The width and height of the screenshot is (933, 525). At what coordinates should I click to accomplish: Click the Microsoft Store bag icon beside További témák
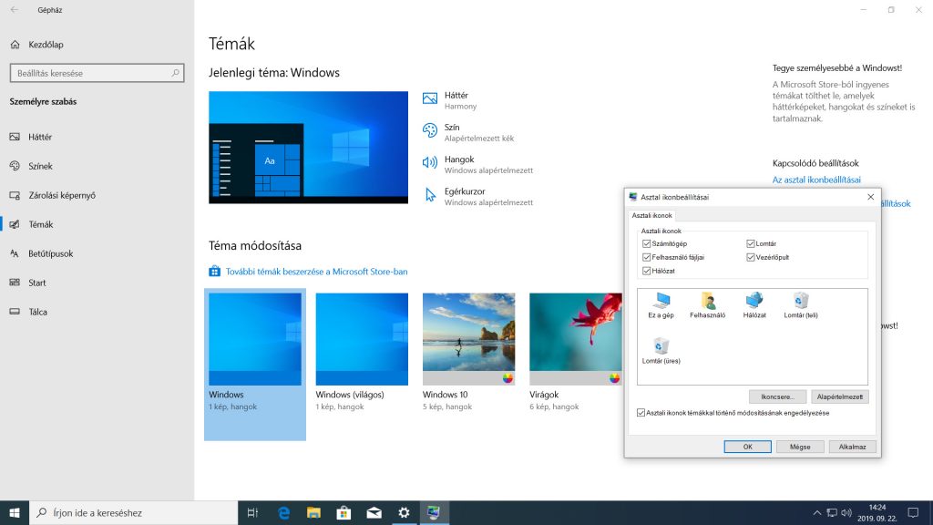214,272
